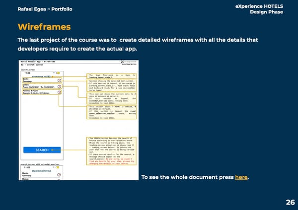Open the whole document via 'here' link
Viewport: 298px width, 210px height.
241,178
